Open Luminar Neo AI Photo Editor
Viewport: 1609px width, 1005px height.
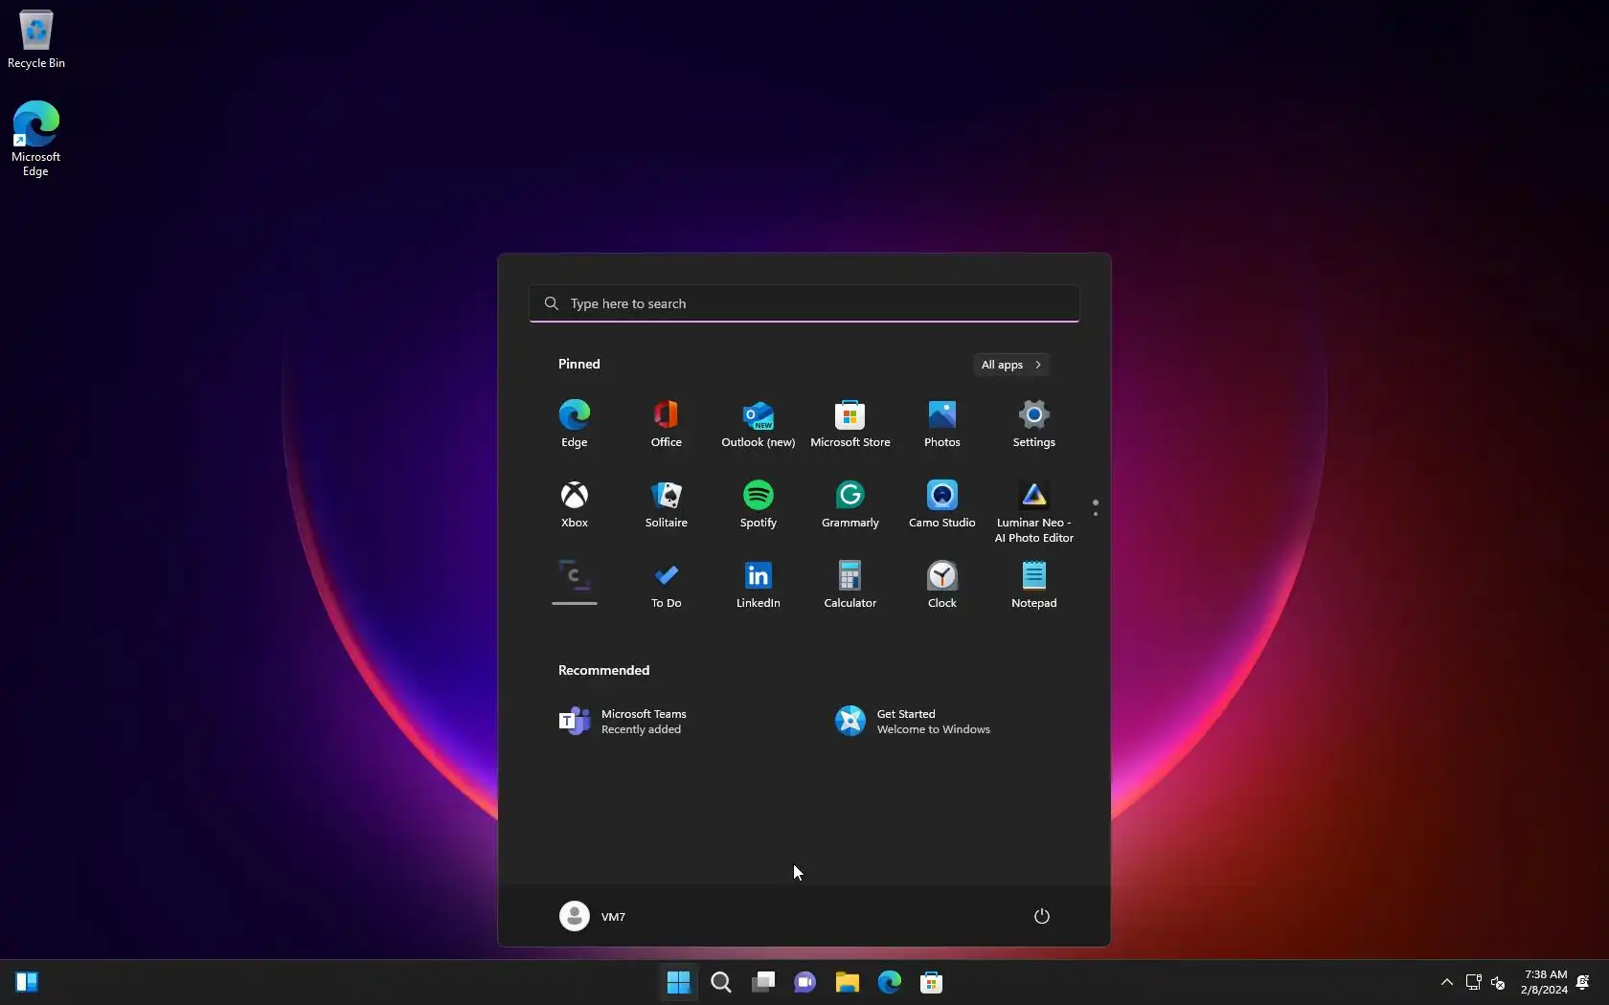1034,511
